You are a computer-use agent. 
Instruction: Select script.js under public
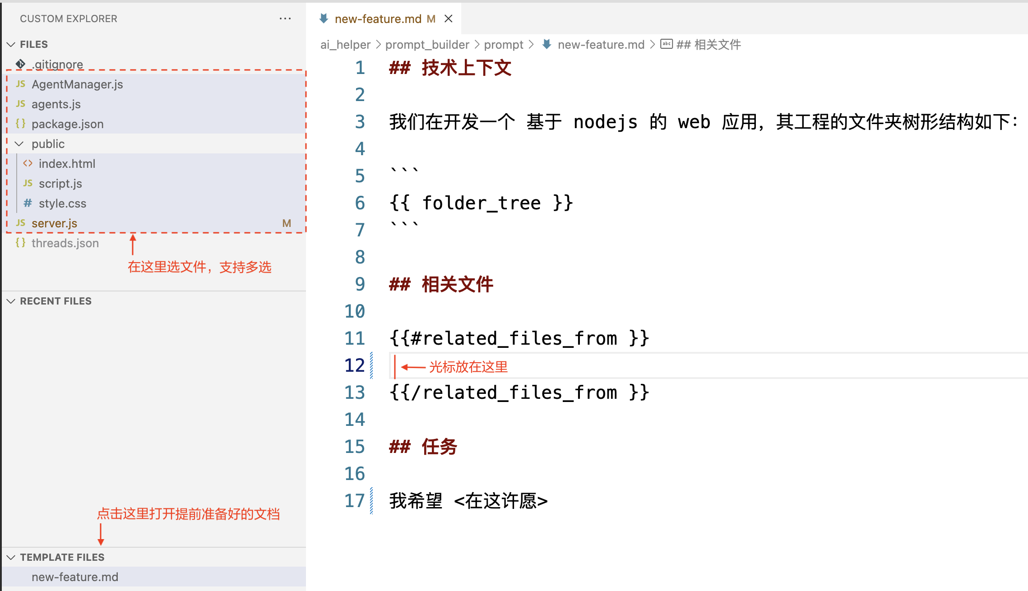pyautogui.click(x=154, y=184)
